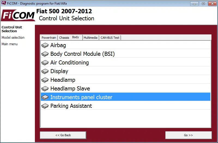This screenshot has height=143, width=218.
Task: Select Body Control Module (BSI) entry
Action: click(126, 54)
